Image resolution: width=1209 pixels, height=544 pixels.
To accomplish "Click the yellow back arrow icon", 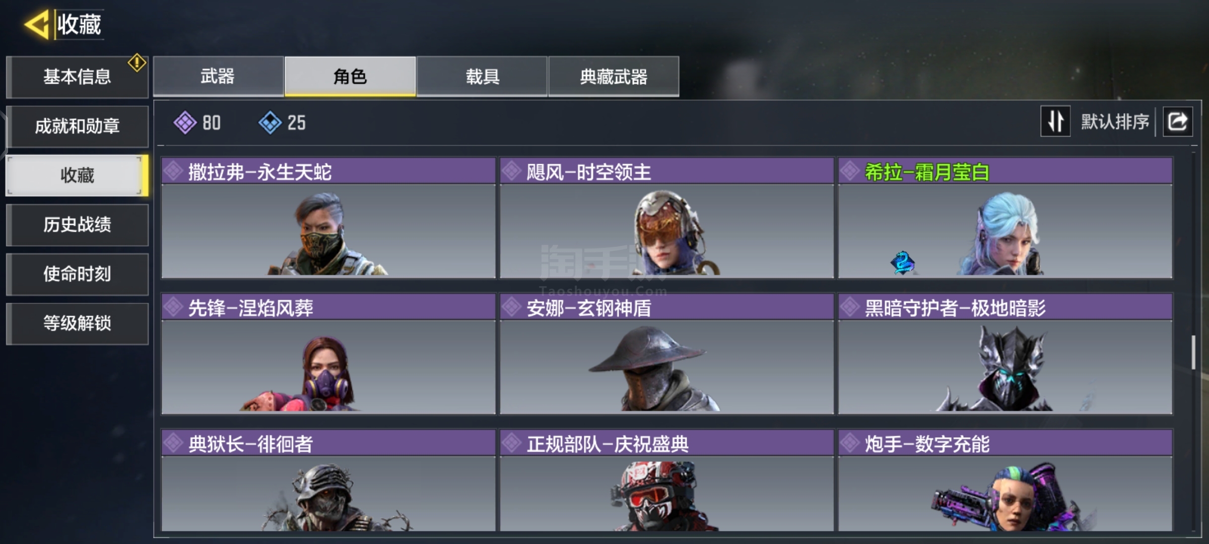I will pyautogui.click(x=36, y=24).
